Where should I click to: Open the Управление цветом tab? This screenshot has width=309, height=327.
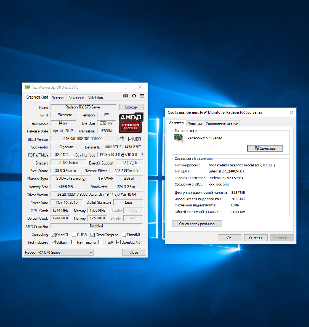click(x=222, y=123)
